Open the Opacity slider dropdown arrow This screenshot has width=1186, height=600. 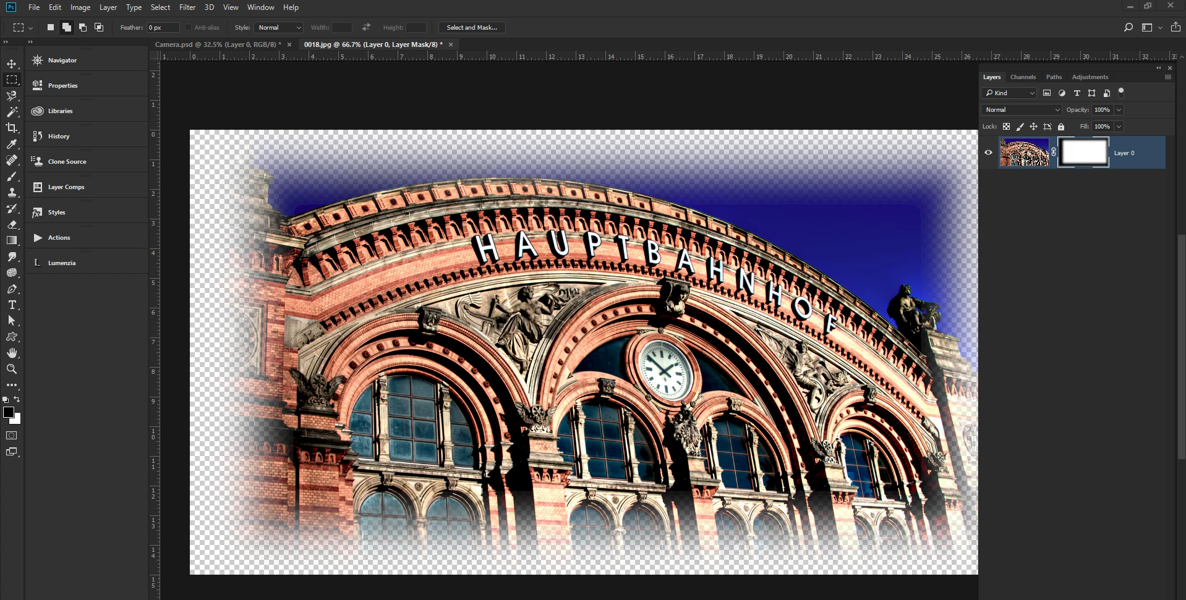(1119, 109)
